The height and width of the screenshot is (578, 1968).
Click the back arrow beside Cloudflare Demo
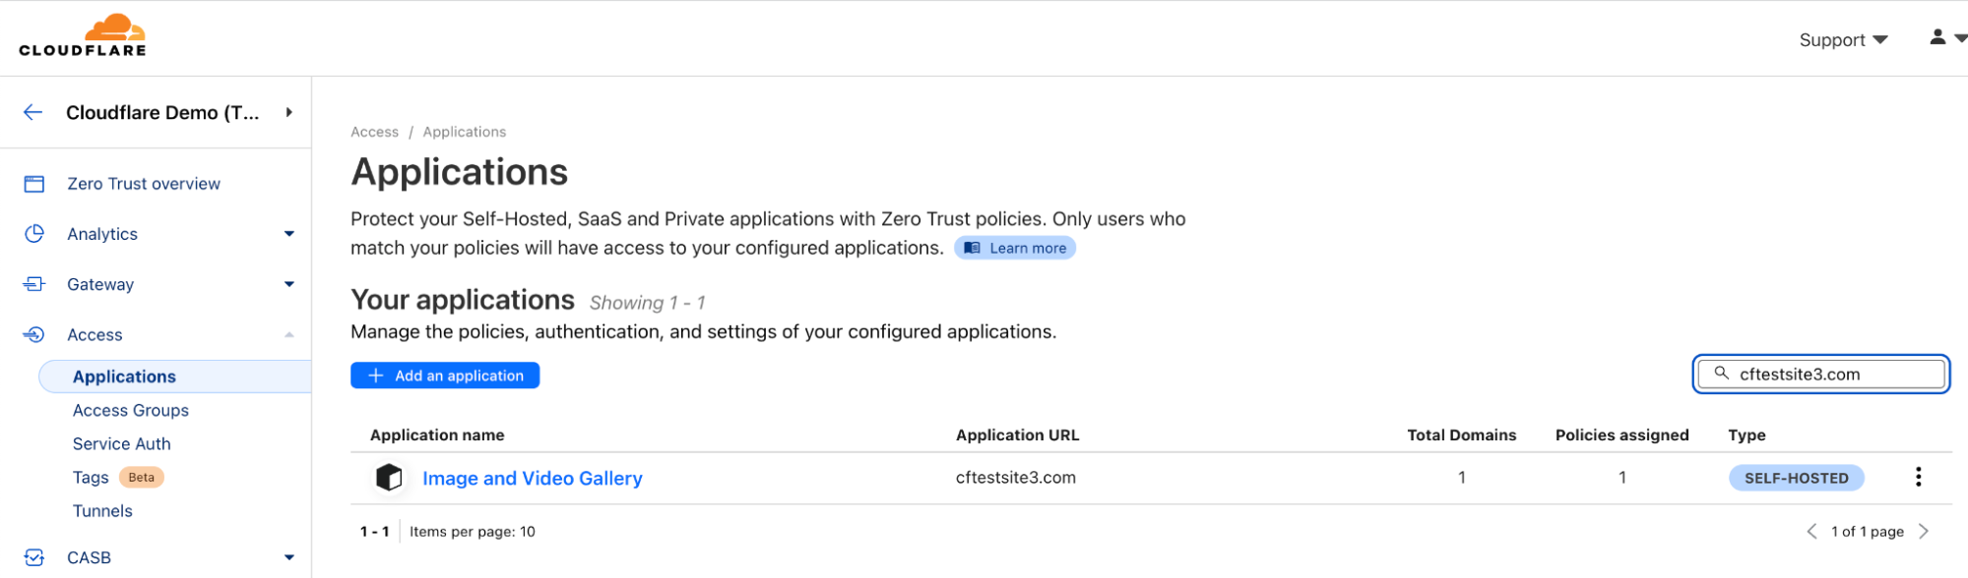pyautogui.click(x=33, y=112)
